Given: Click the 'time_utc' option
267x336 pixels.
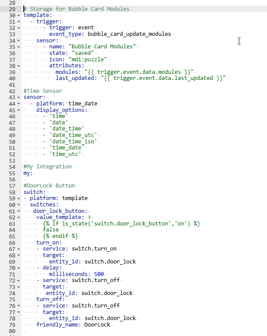Looking at the screenshot, I should (x=65, y=154).
